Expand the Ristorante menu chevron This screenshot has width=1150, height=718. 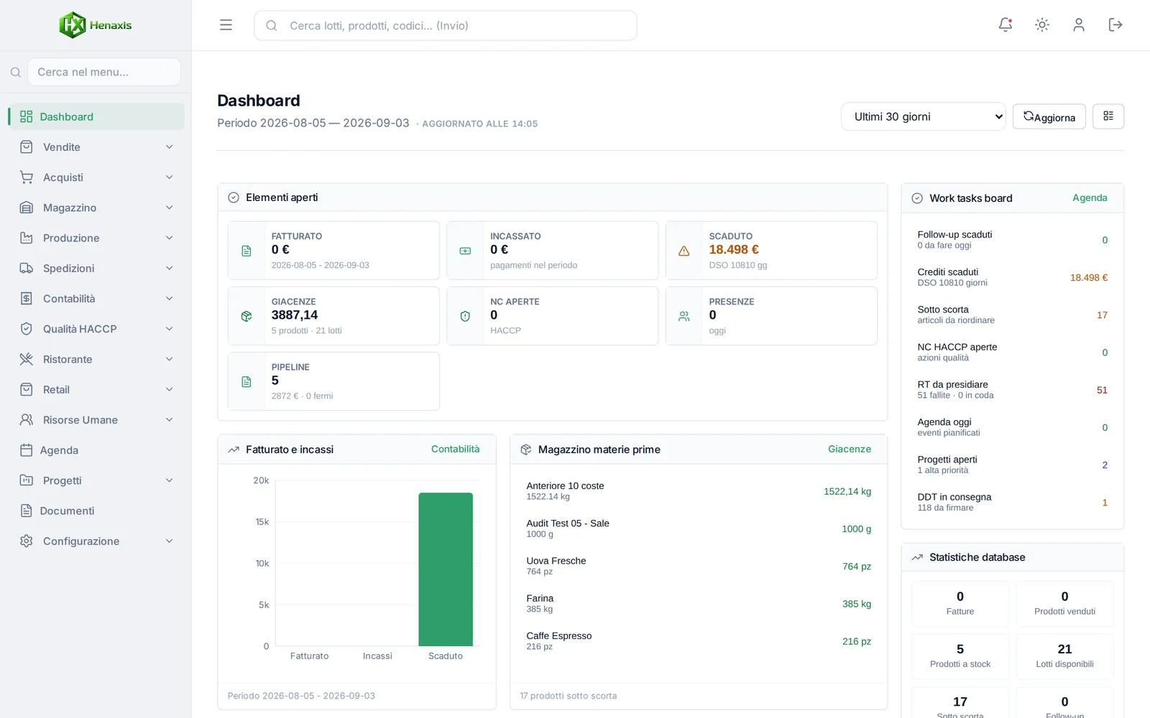[170, 359]
